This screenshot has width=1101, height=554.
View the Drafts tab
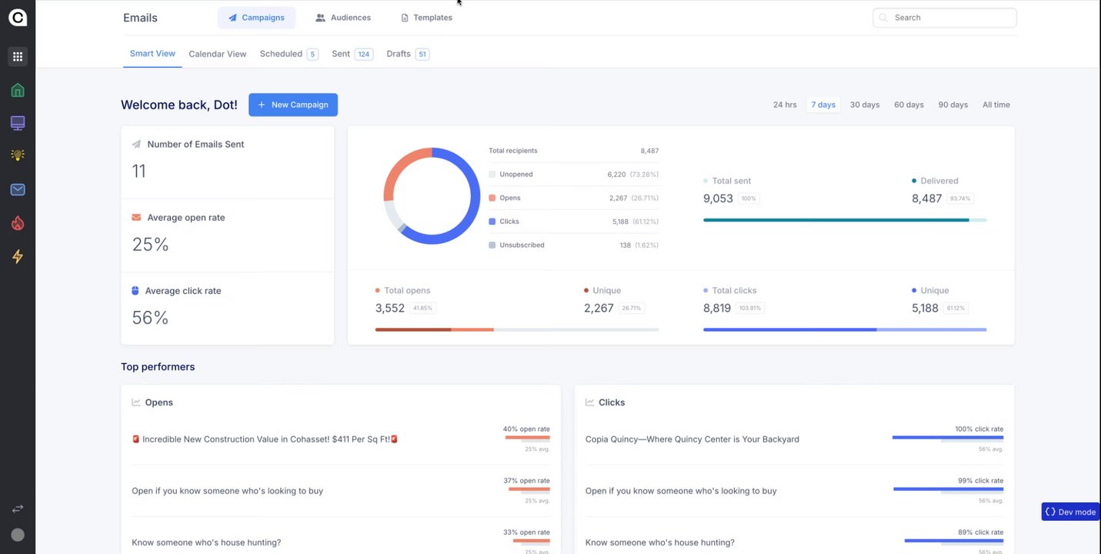pos(408,54)
